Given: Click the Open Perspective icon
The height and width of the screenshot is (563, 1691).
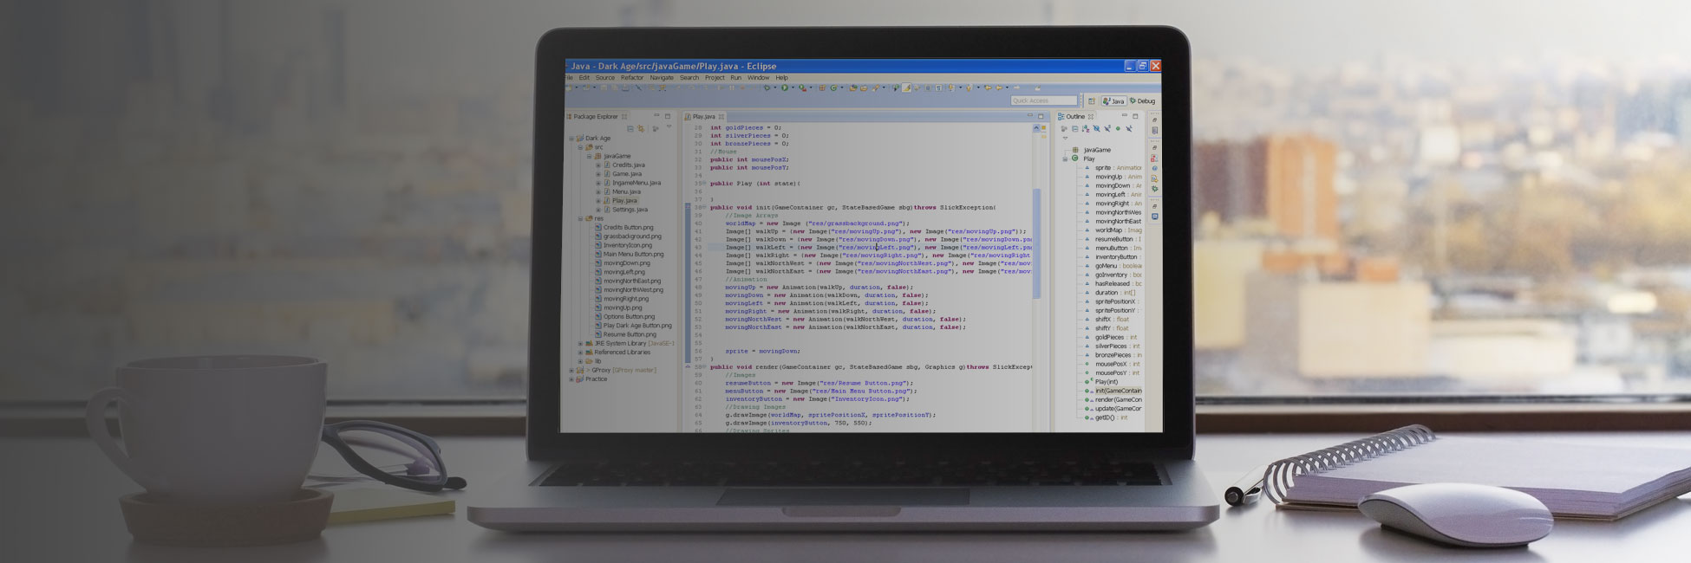Looking at the screenshot, I should [x=1091, y=101].
